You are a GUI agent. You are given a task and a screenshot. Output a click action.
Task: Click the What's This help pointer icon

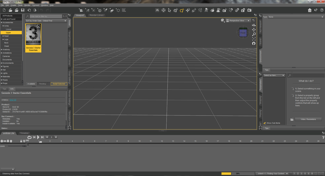(316, 10)
